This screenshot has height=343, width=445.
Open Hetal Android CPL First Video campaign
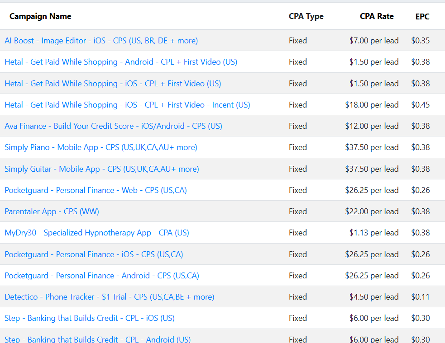pos(121,62)
